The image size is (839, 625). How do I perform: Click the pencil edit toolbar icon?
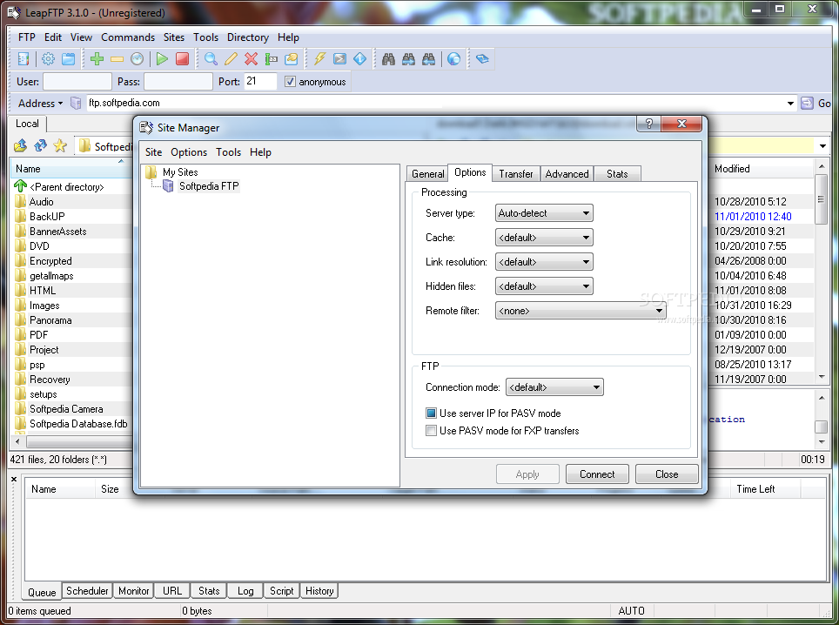(x=231, y=59)
